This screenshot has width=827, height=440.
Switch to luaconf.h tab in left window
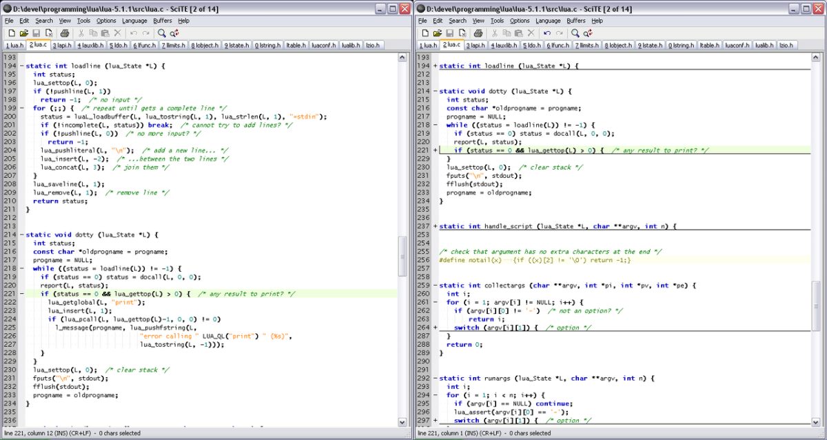pyautogui.click(x=323, y=46)
